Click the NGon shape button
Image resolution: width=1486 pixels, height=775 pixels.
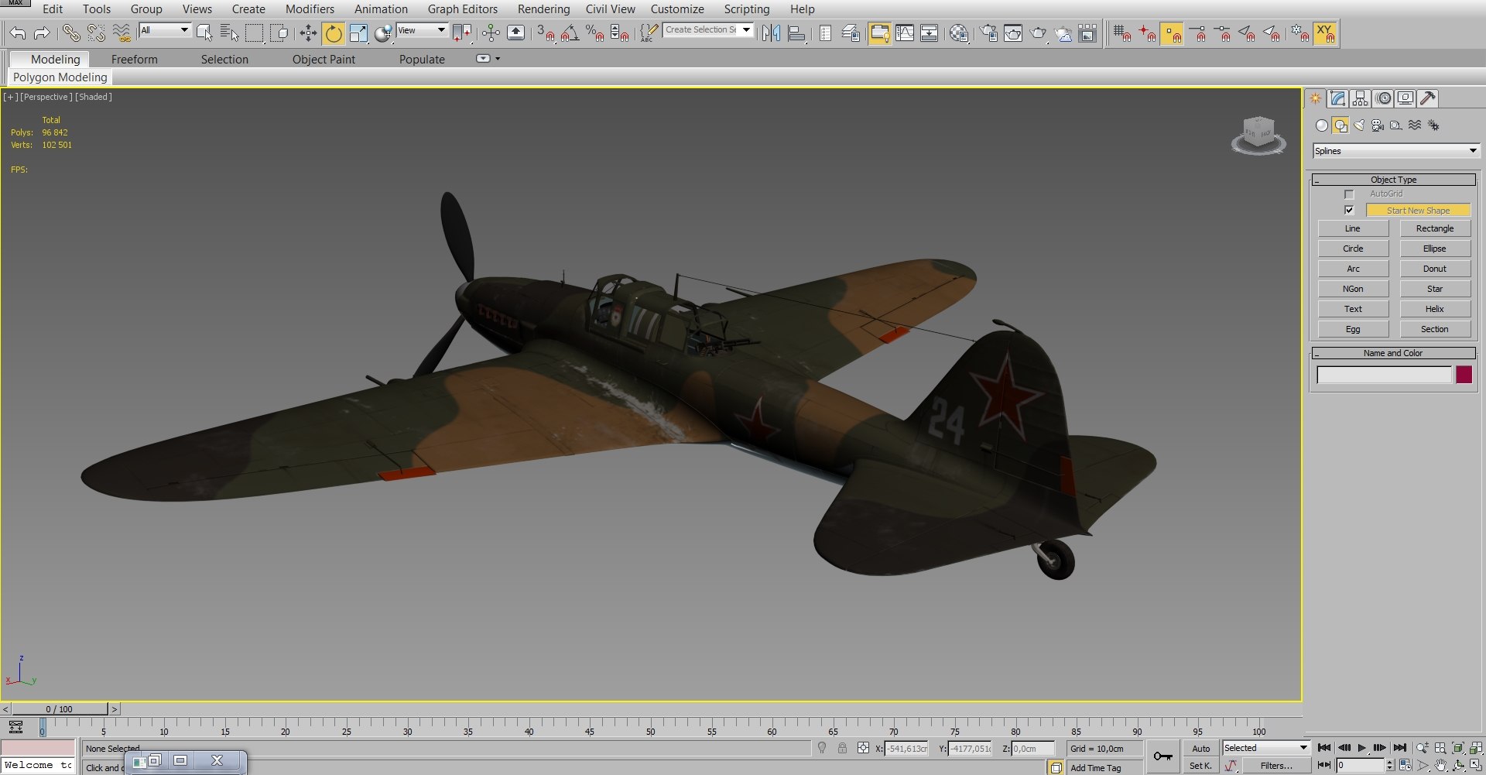[x=1353, y=289]
